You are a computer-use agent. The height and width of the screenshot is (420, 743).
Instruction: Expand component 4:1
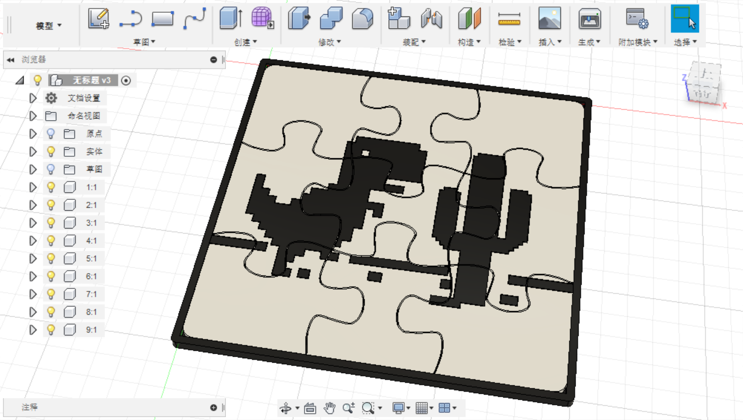point(33,240)
